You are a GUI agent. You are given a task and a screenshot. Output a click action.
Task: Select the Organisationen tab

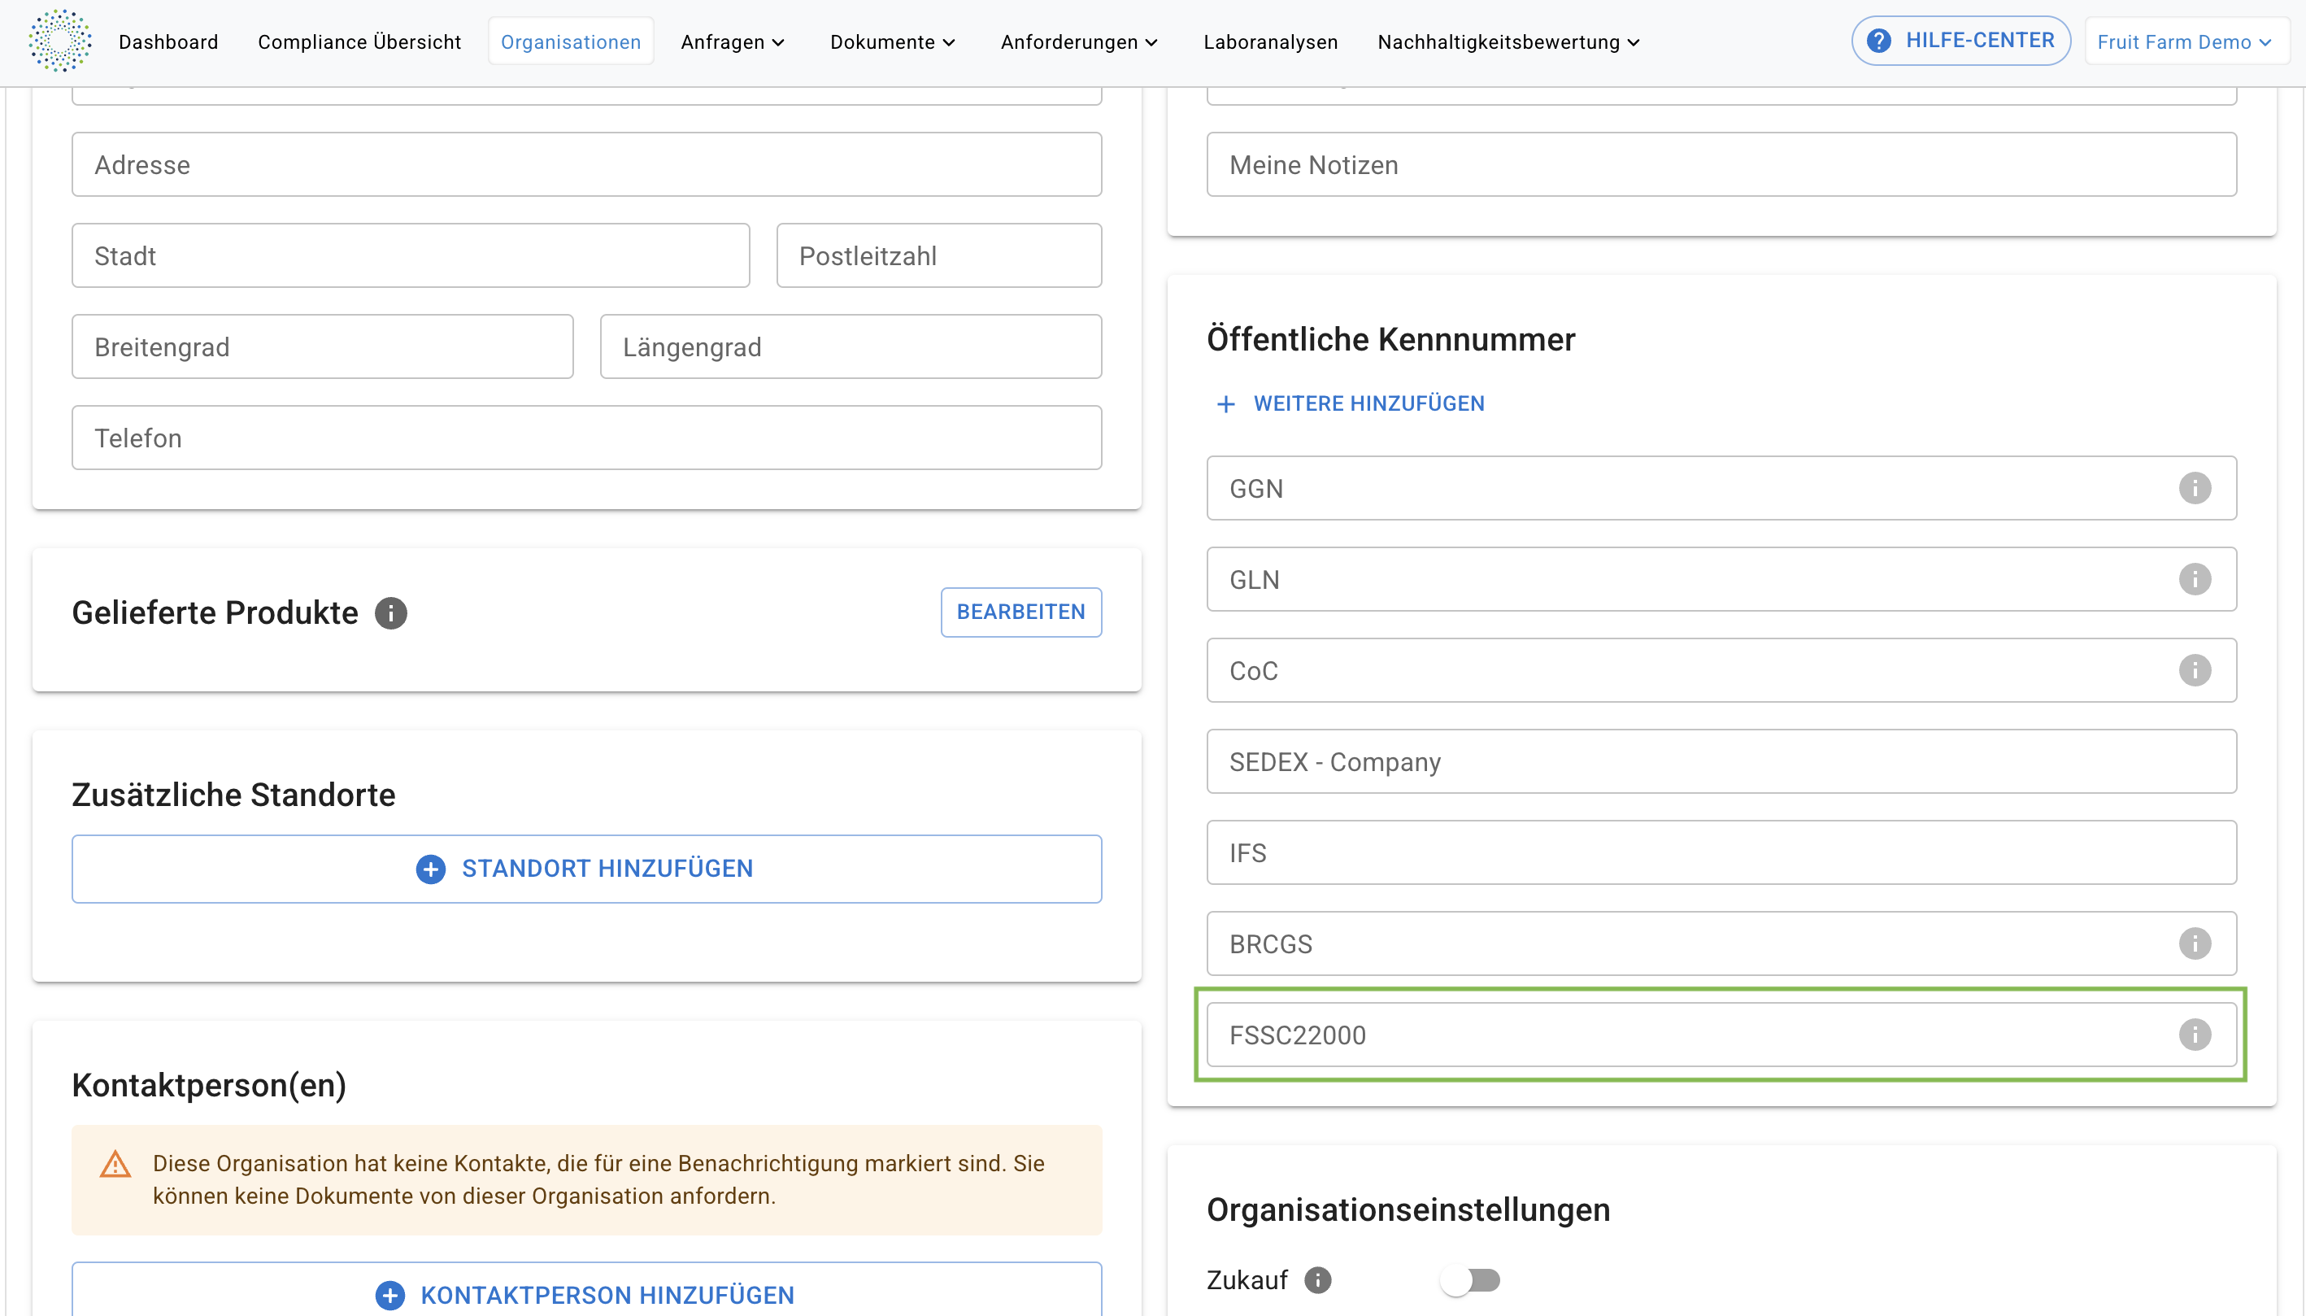click(570, 41)
